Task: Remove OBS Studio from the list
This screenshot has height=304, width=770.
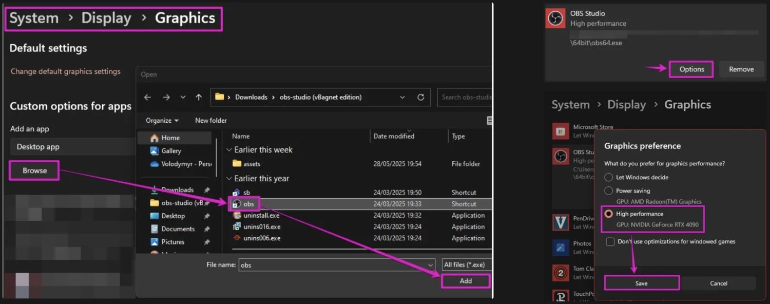Action: click(x=741, y=69)
